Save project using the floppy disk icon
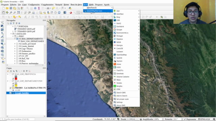Image resolution: width=216 pixels, height=121 pixels. tap(11, 8)
